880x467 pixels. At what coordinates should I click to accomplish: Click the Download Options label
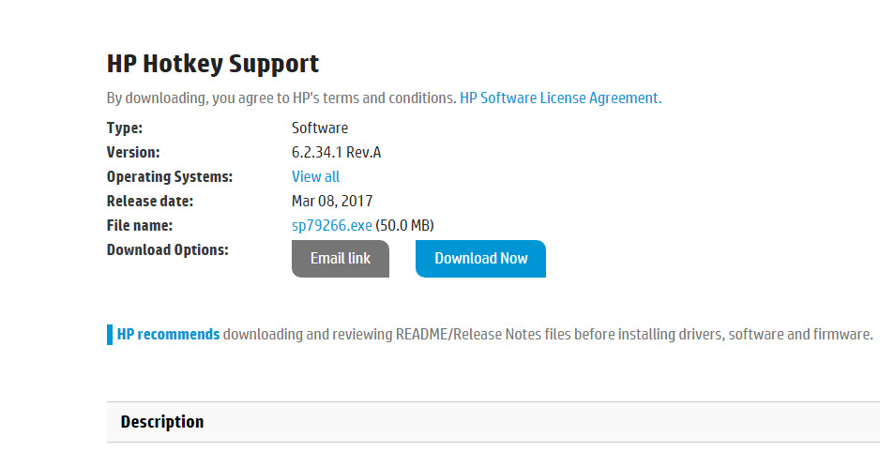pyautogui.click(x=168, y=249)
